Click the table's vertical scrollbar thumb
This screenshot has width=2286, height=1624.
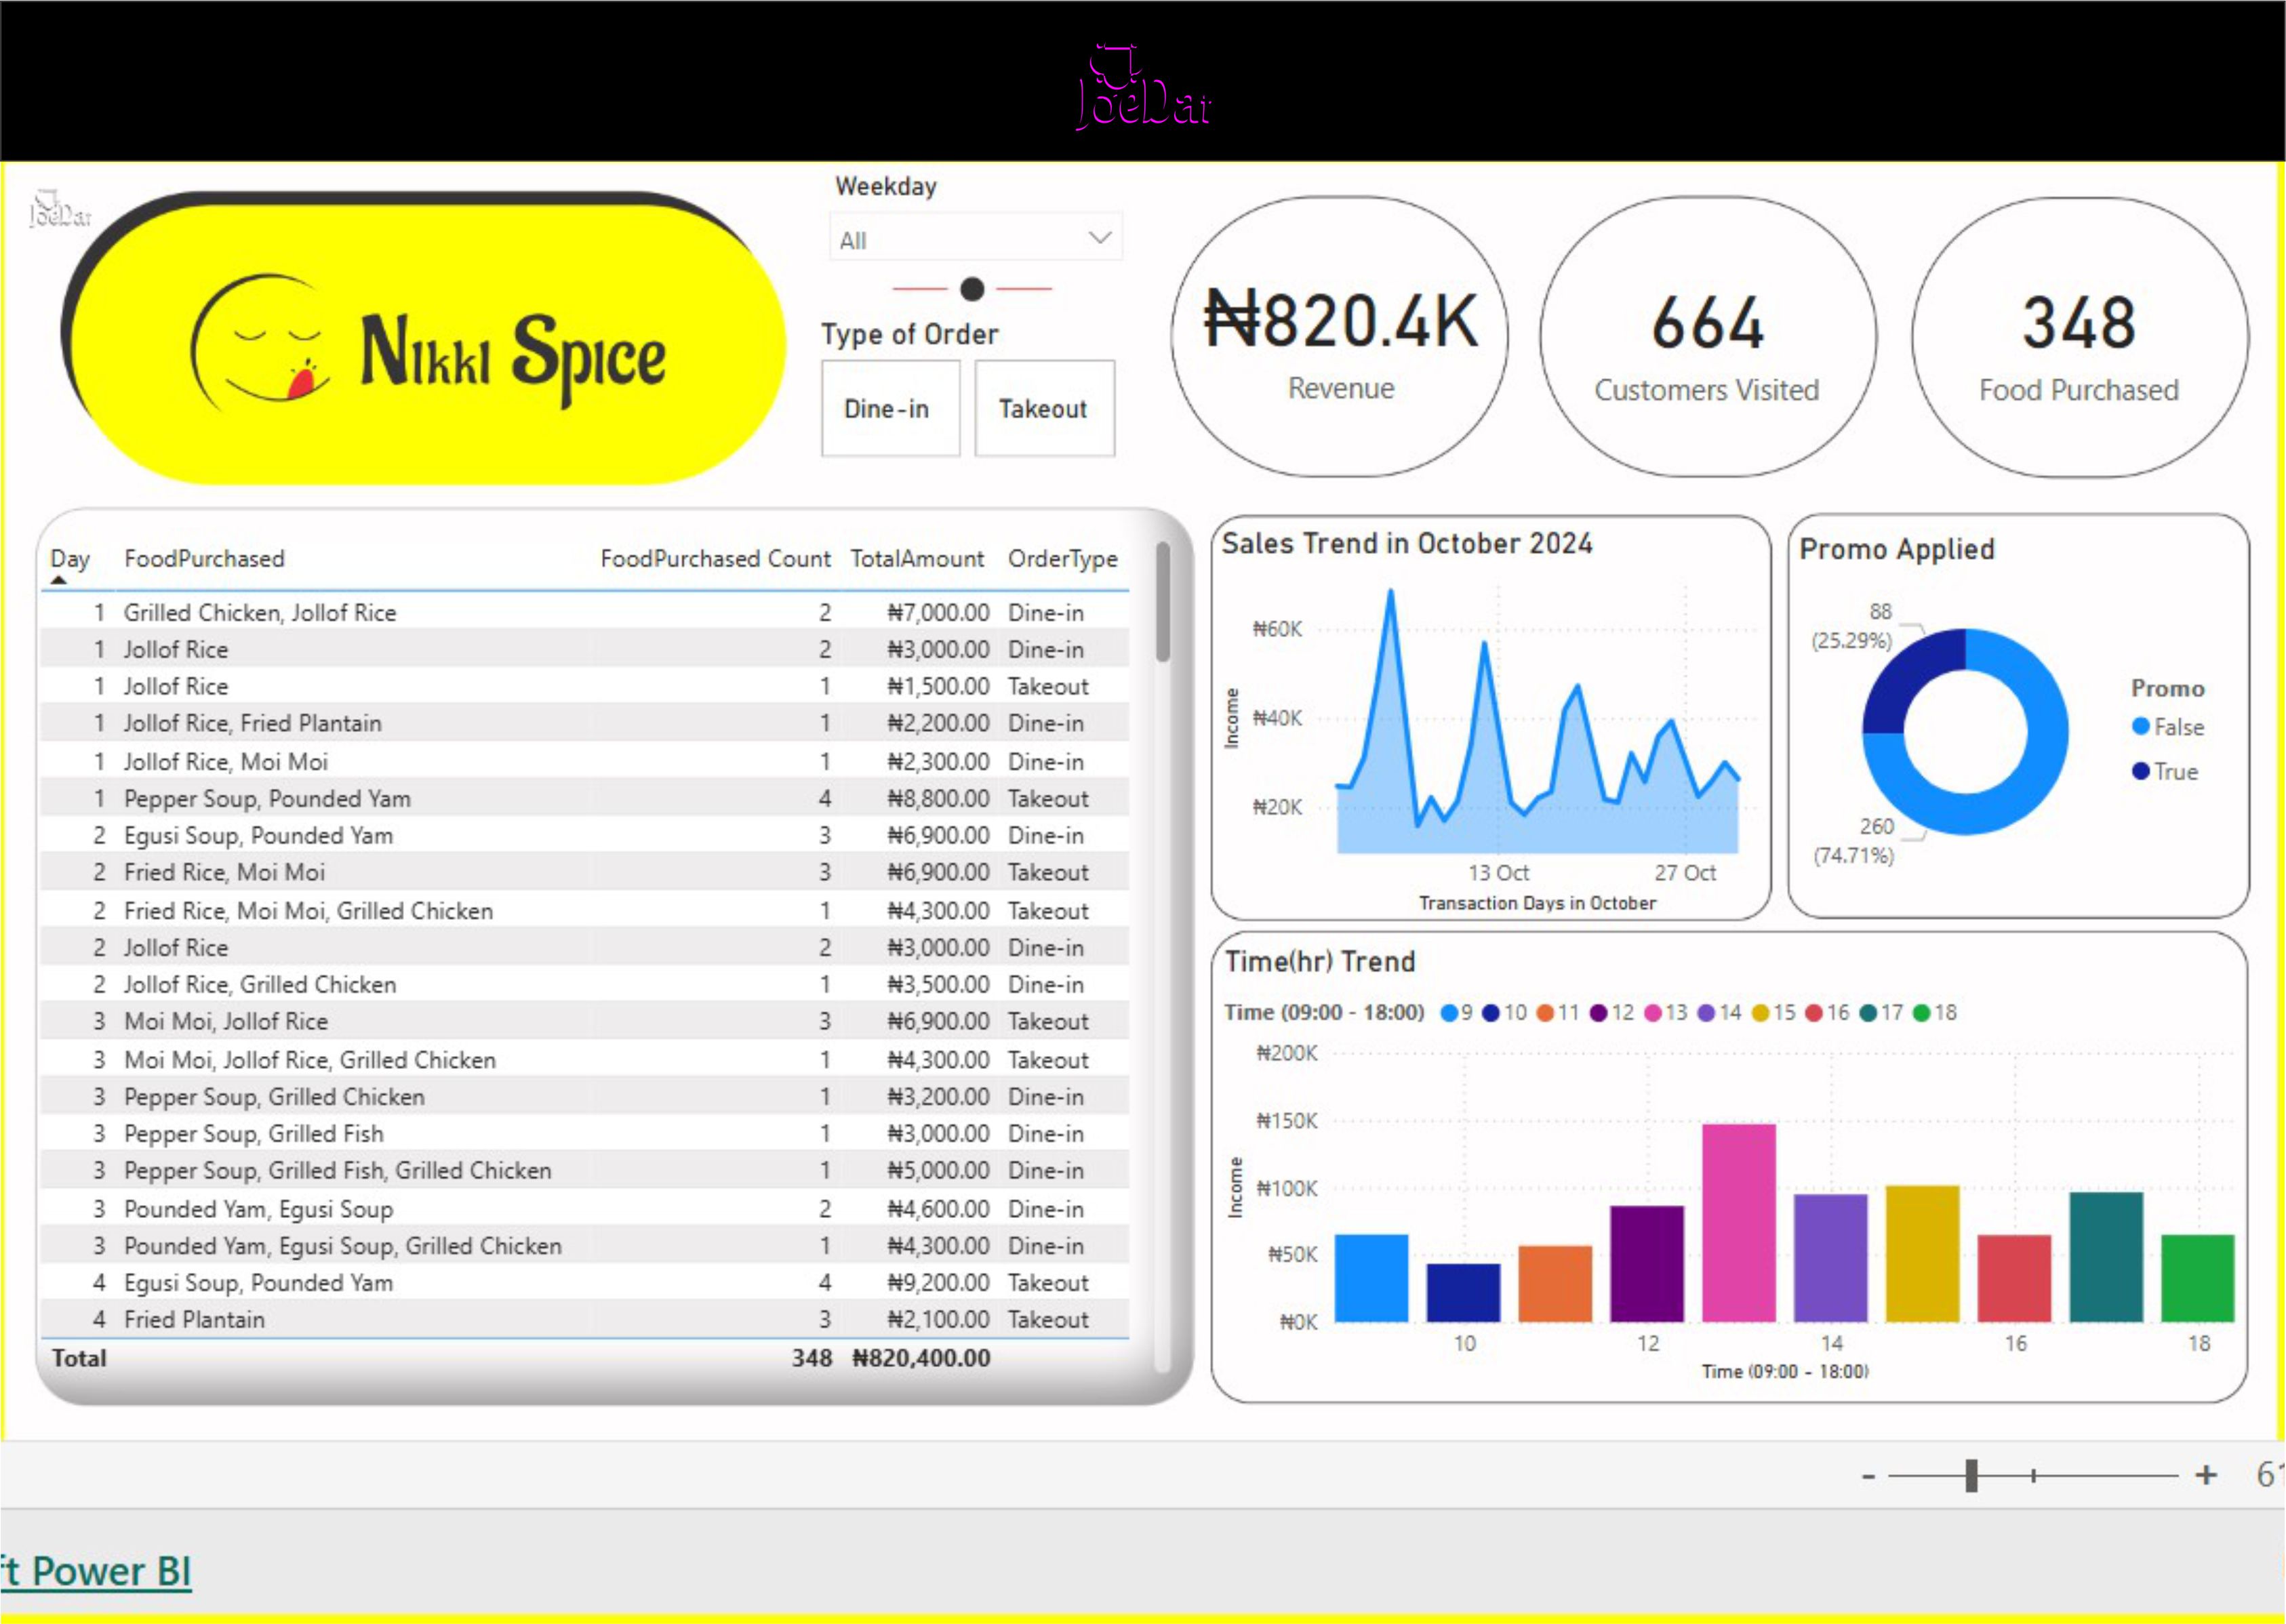click(x=1162, y=602)
